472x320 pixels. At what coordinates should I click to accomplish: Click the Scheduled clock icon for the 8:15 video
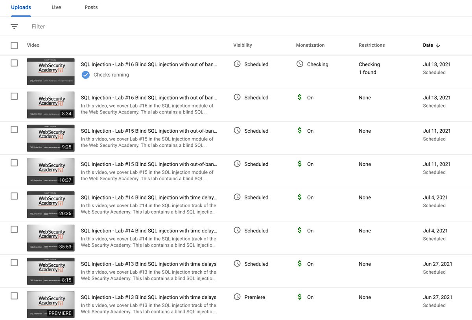[237, 263]
